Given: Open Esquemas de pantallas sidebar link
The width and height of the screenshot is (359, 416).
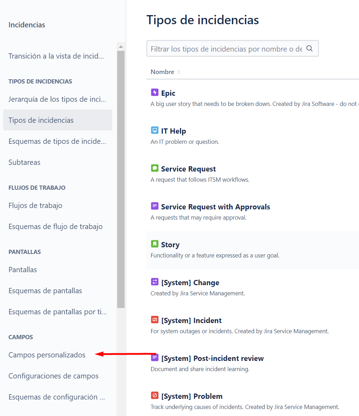Looking at the screenshot, I should (45, 291).
